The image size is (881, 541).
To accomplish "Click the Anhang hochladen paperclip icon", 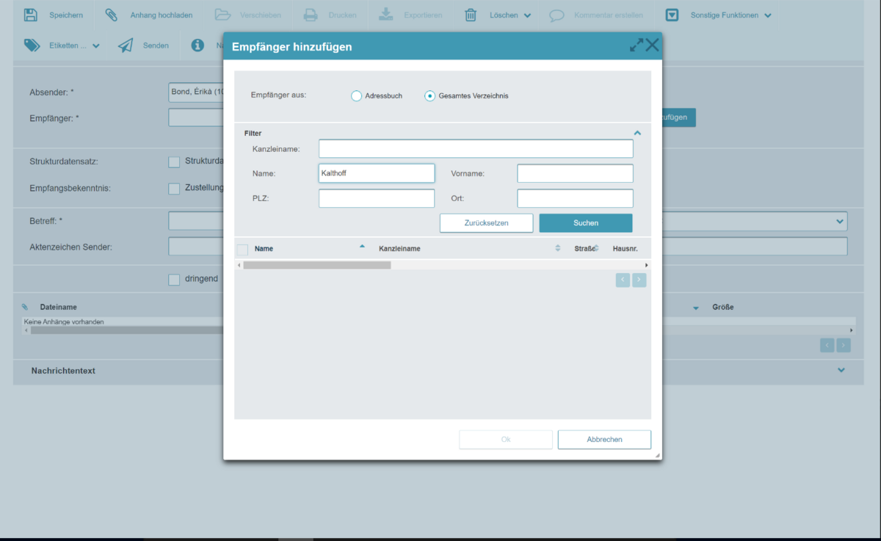I will [111, 15].
